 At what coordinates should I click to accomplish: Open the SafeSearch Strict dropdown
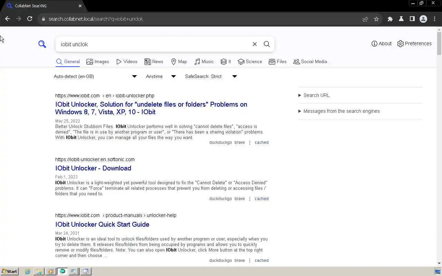click(x=211, y=76)
